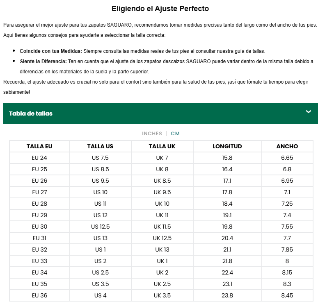This screenshot has height=304, width=318.
Task: Switch size units to INCHES
Action: pos(152,134)
